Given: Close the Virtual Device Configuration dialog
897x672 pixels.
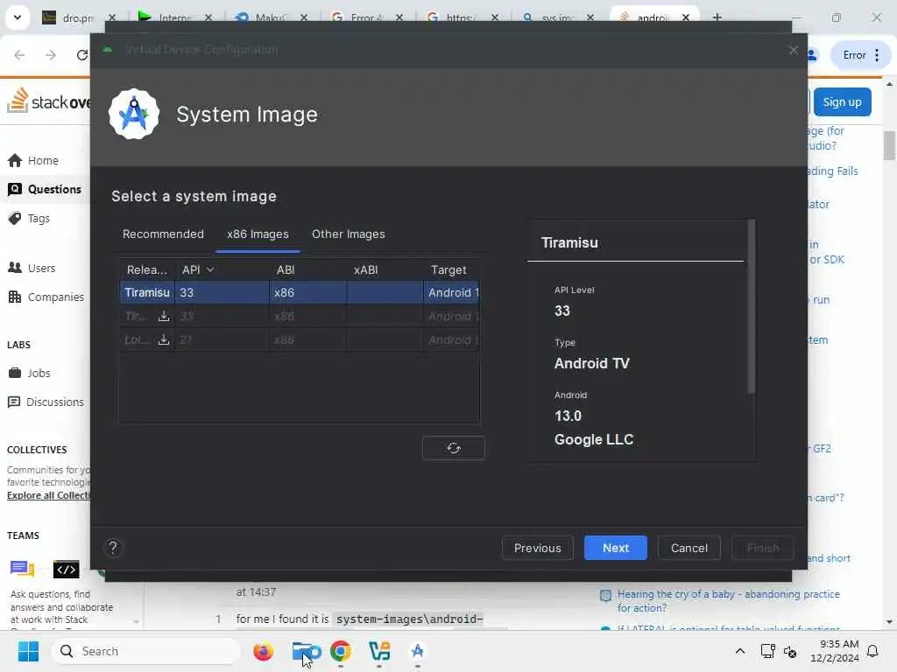Looking at the screenshot, I should click(x=793, y=50).
